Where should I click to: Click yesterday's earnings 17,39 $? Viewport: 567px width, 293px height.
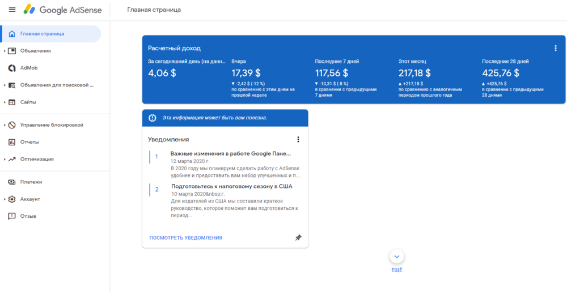[x=246, y=74]
